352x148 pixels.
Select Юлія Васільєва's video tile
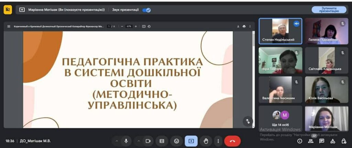point(327,90)
